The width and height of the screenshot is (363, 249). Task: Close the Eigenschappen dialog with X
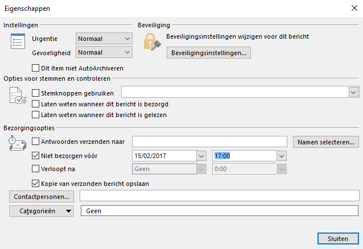[x=354, y=8]
